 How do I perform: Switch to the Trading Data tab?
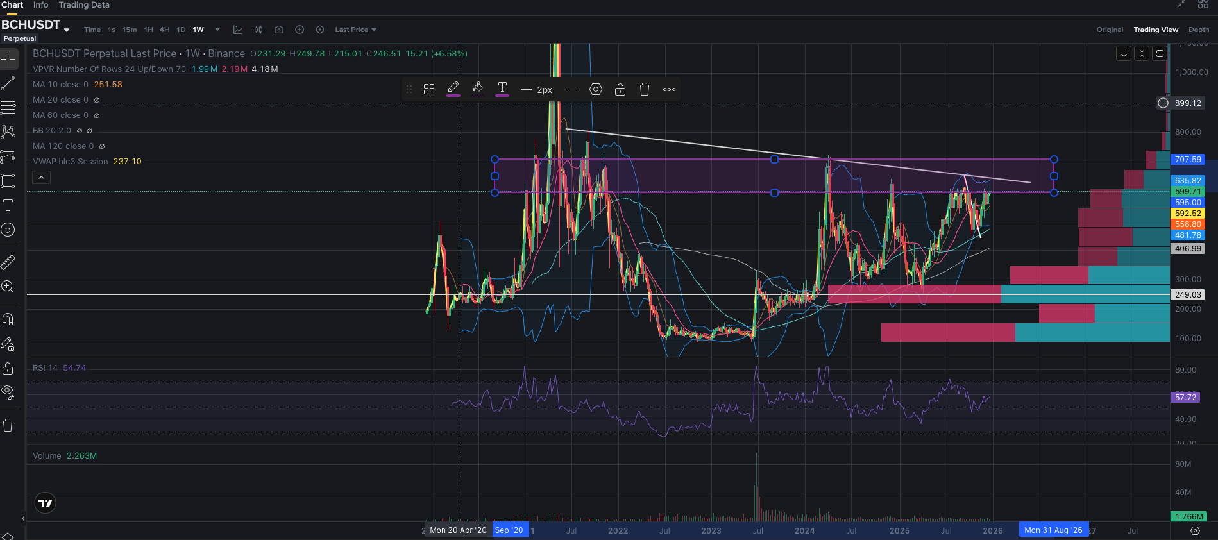[84, 4]
